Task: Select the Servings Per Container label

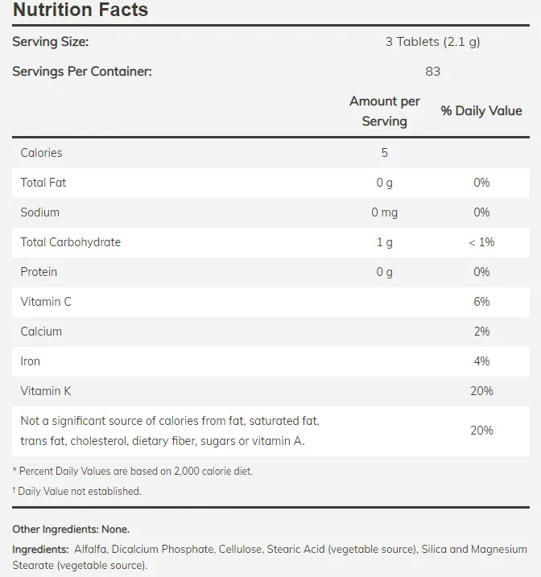Action: tap(82, 71)
